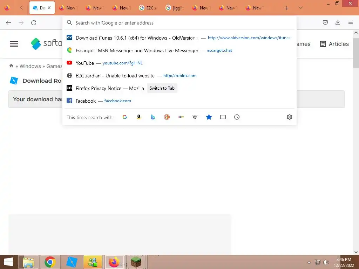Search this time with Google icon
The image size is (359, 269).
[x=125, y=117]
